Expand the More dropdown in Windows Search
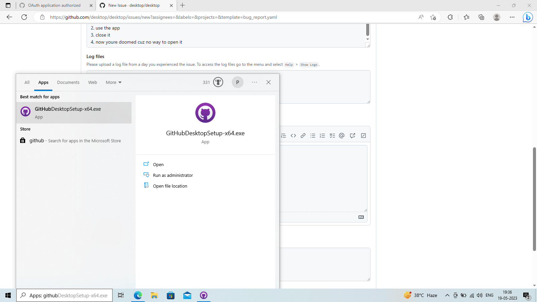The image size is (537, 302). pyautogui.click(x=113, y=82)
